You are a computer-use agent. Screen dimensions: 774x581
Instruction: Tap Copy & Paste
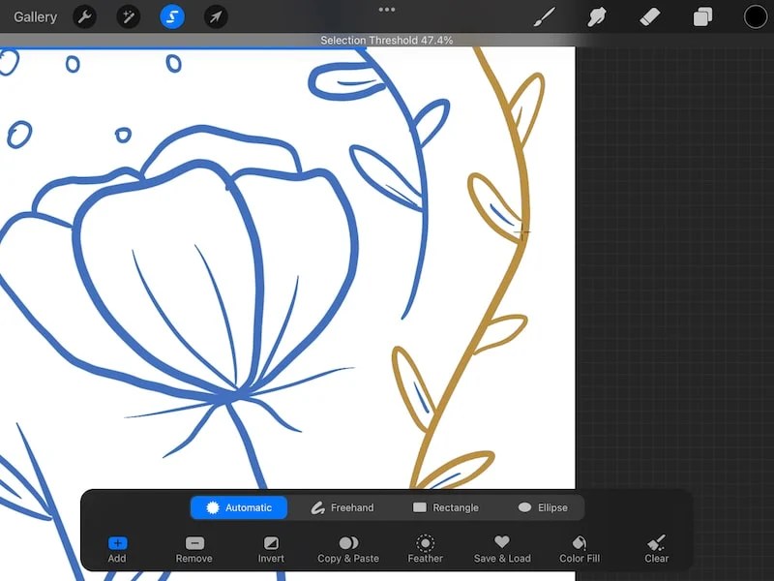348,549
